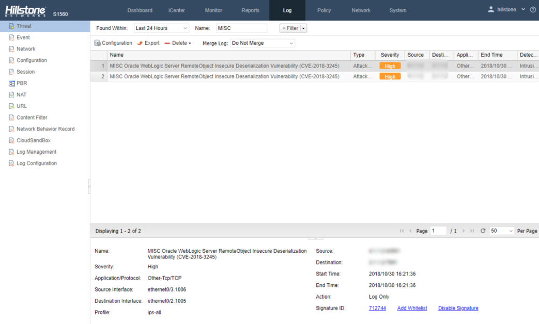Click the Content Filter log icon
The image size is (539, 324).
coord(11,118)
